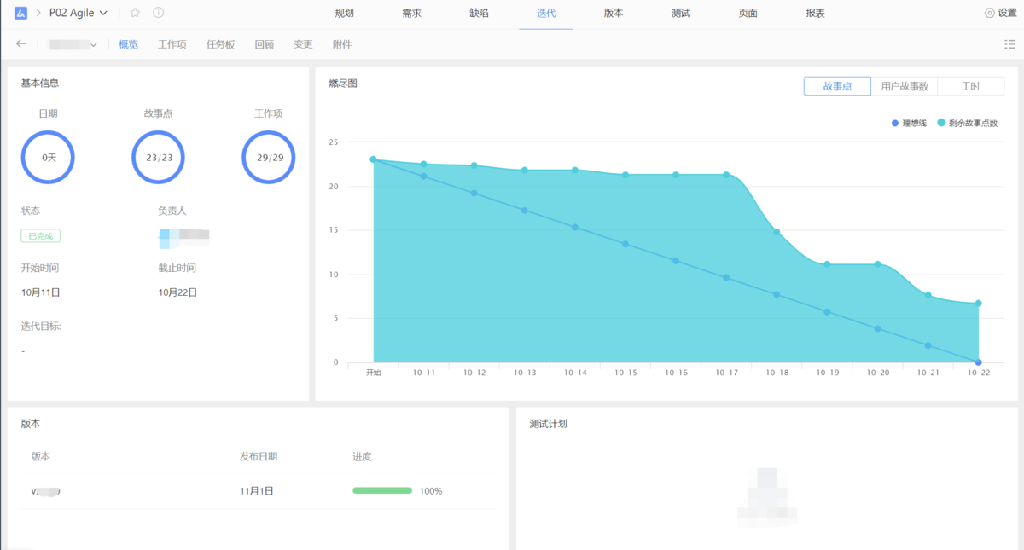Open the P02 Agile project dropdown
Image resolution: width=1024 pixels, height=550 pixels.
[x=102, y=13]
